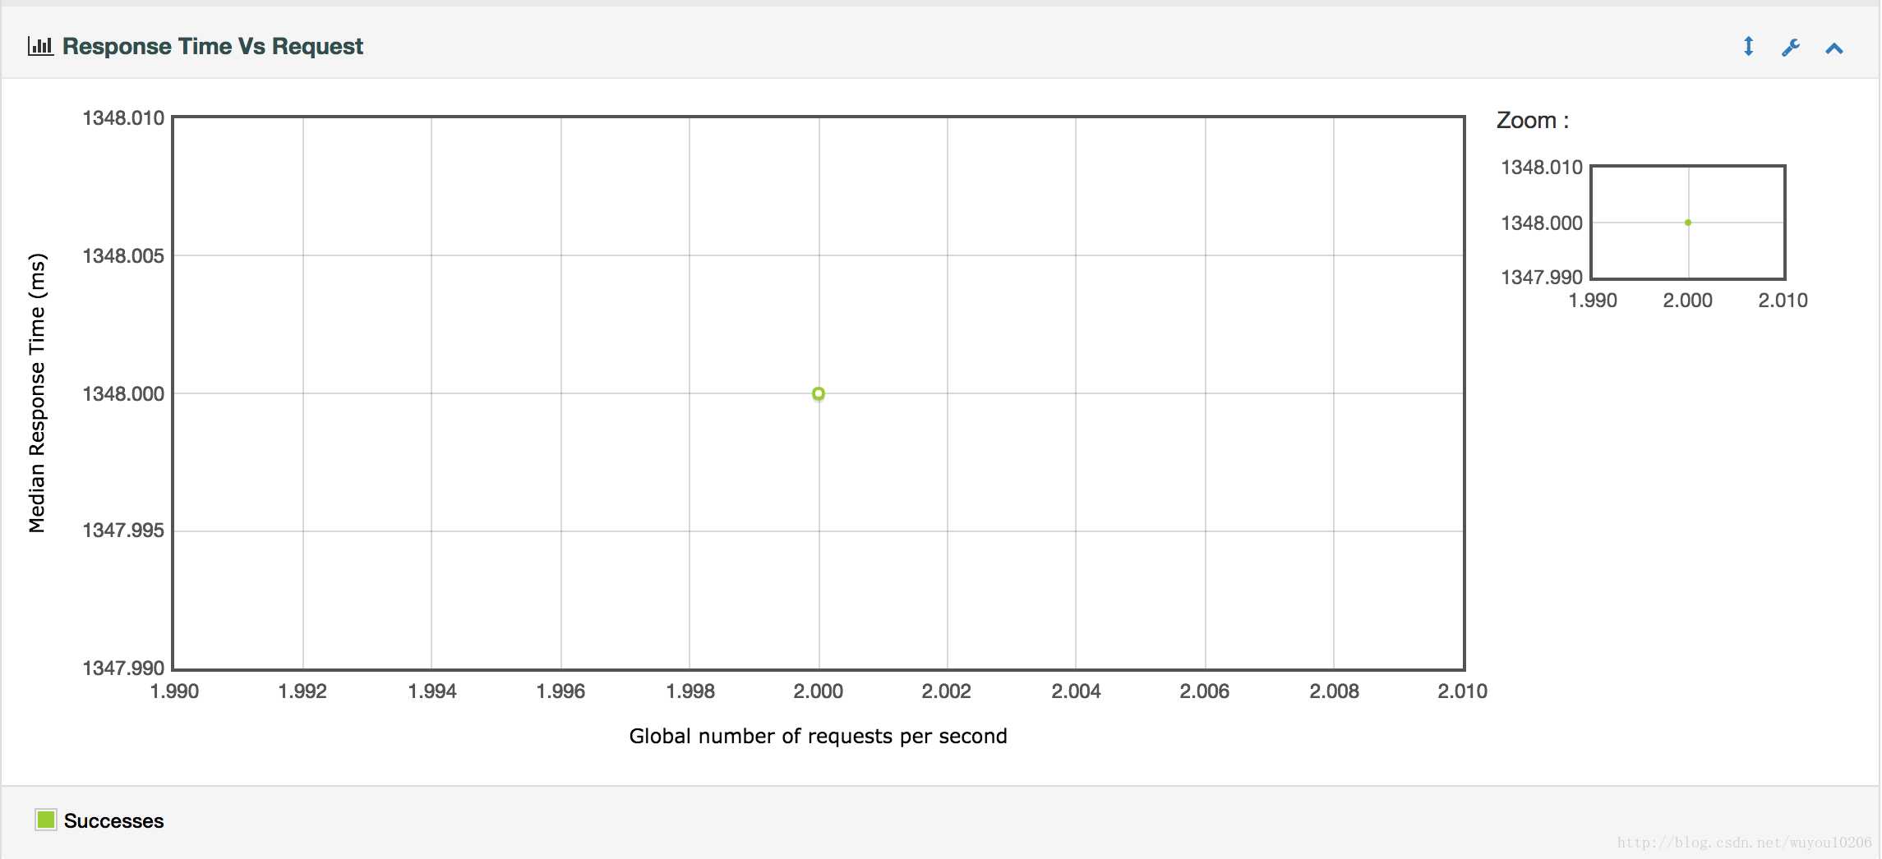
Task: Click Global number of requests per second label
Action: pyautogui.click(x=818, y=736)
